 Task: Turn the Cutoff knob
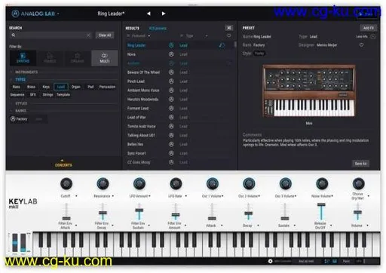(66, 184)
